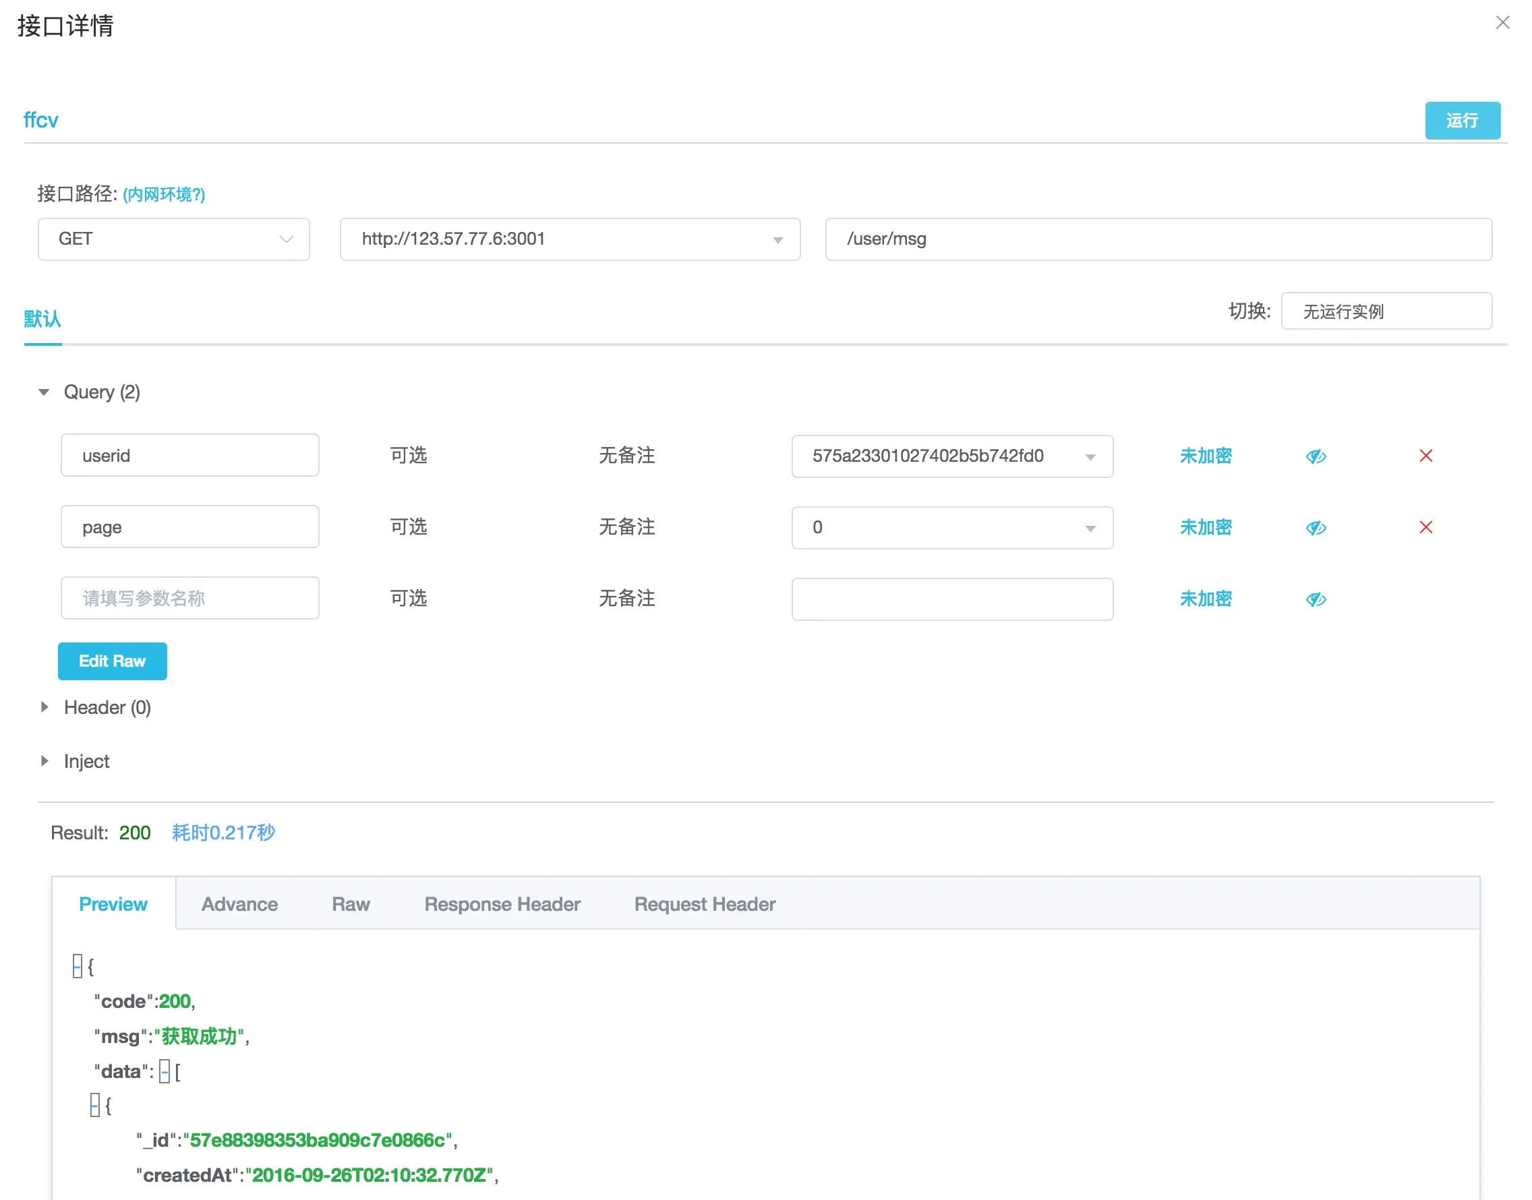Close the interface detail dialog
Screen dimensions: 1532x1200
1502,23
